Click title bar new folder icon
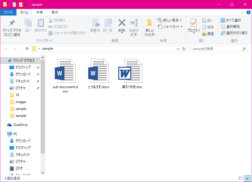This screenshot has height=182, width=252. pos(21,5)
